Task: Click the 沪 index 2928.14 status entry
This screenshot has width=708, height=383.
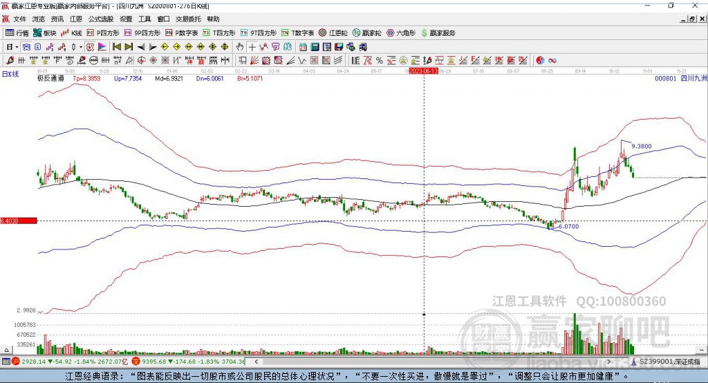Action: (x=70, y=362)
